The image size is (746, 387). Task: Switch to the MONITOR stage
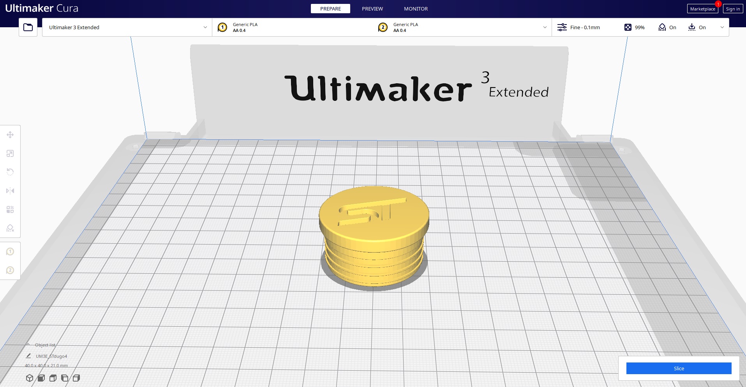point(416,9)
